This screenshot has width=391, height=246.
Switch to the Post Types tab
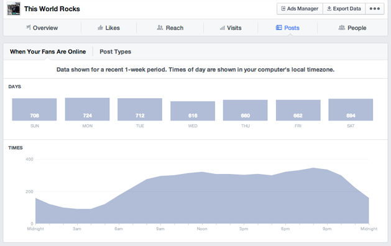115,52
